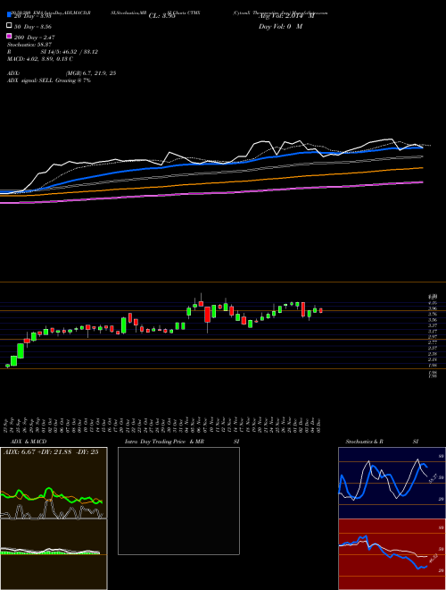Image resolution: width=446 pixels, height=590 pixels.
Task: Click the Day Vol: 0 M text
Action: [x=280, y=26]
